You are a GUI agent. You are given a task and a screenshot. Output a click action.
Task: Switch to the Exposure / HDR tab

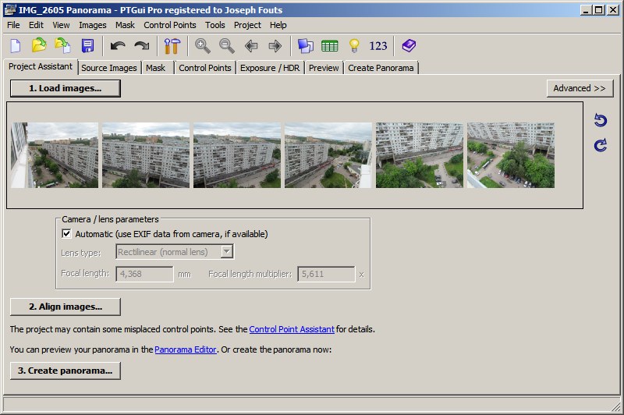click(x=269, y=68)
